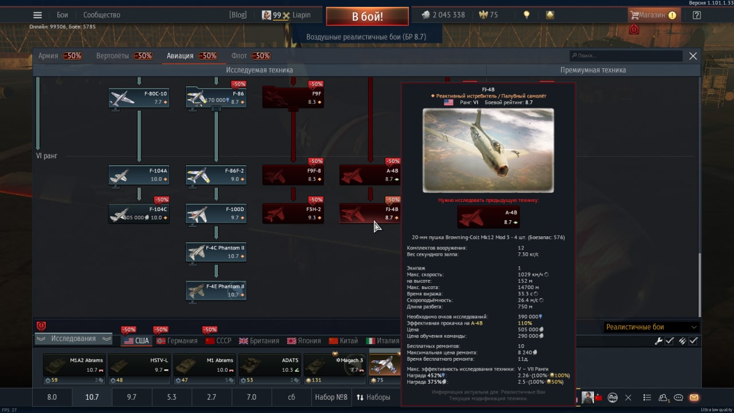The image size is (734, 413).
Task: Expand the Исследования panel button
Action: tap(73, 339)
